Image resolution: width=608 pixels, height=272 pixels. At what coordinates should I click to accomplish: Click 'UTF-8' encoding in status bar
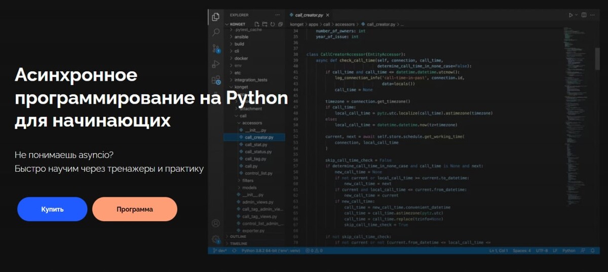542,251
